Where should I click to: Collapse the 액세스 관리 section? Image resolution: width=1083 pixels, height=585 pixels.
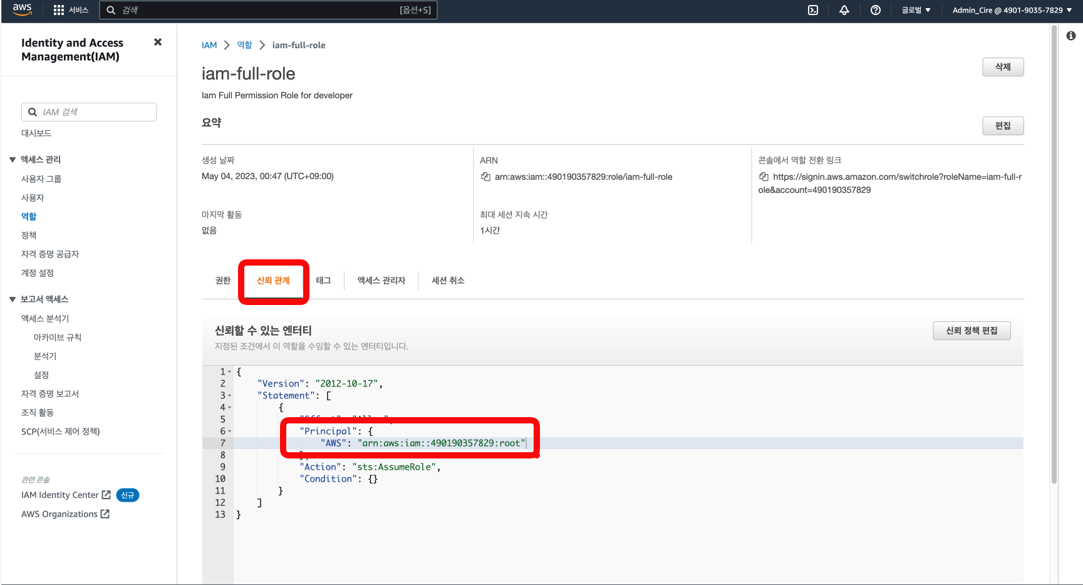pyautogui.click(x=13, y=160)
